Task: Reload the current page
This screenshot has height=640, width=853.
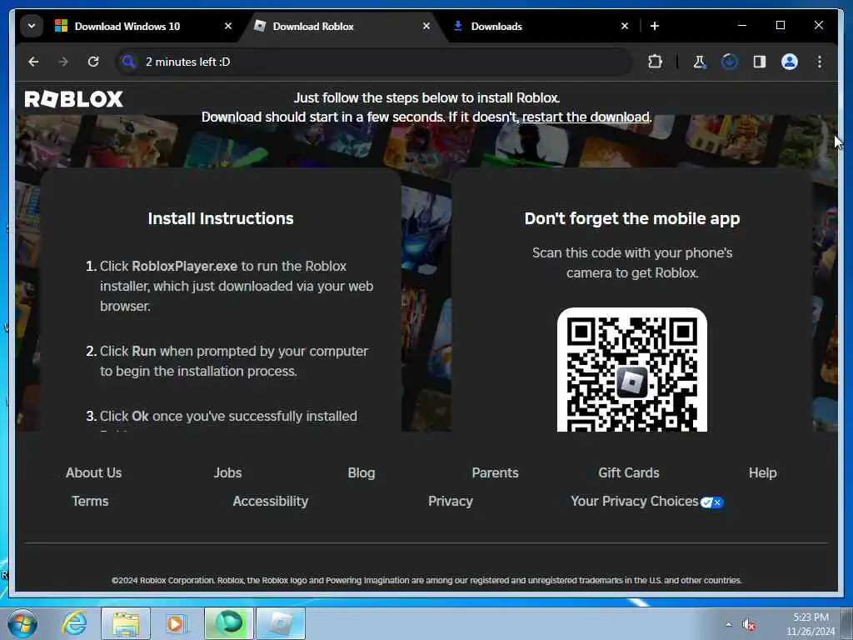Action: 93,62
